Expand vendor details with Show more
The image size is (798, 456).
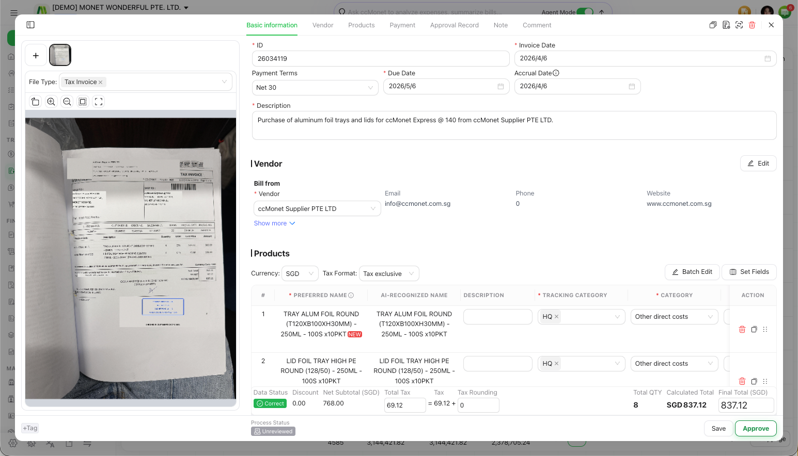[275, 223]
